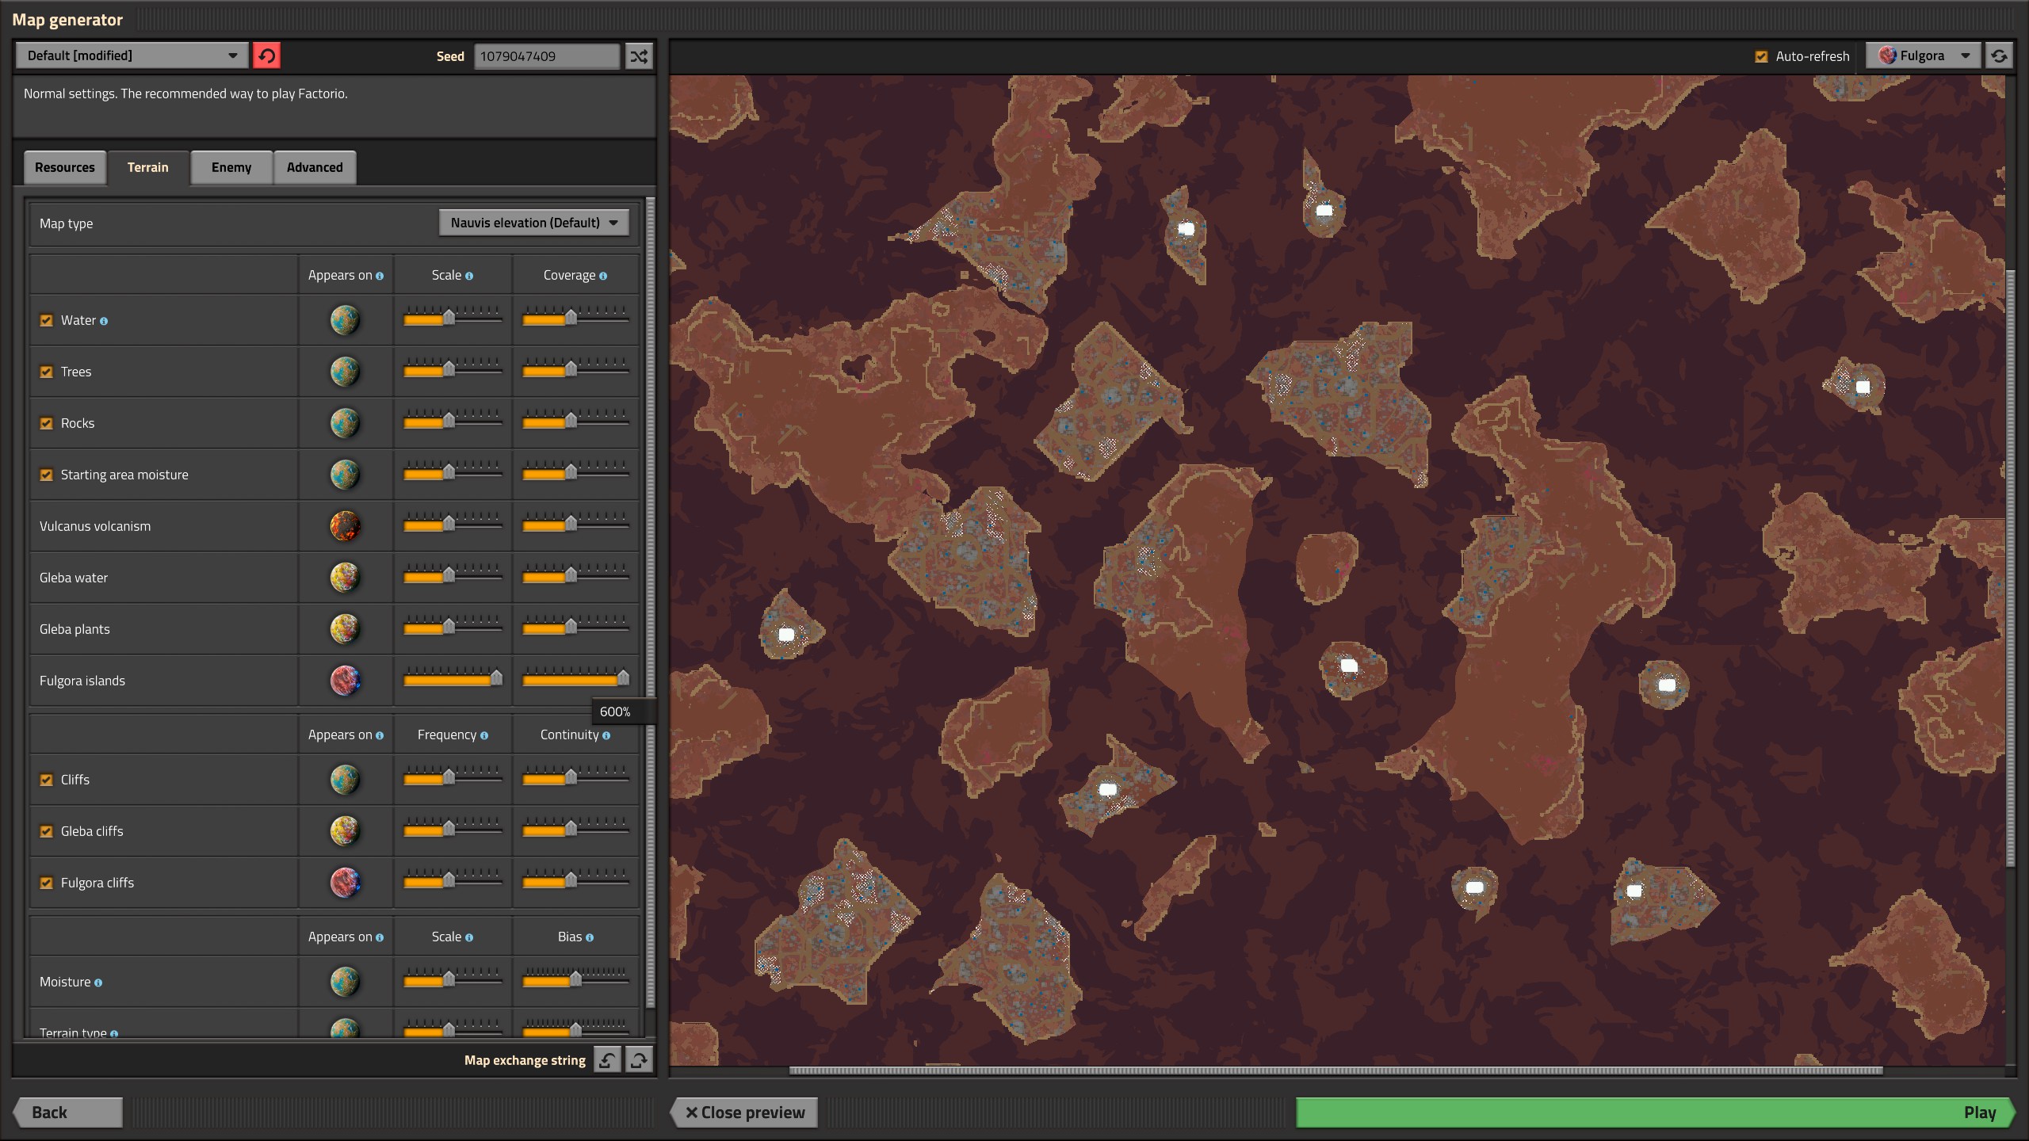Click the map preview vertical scrollbar

(2010, 568)
